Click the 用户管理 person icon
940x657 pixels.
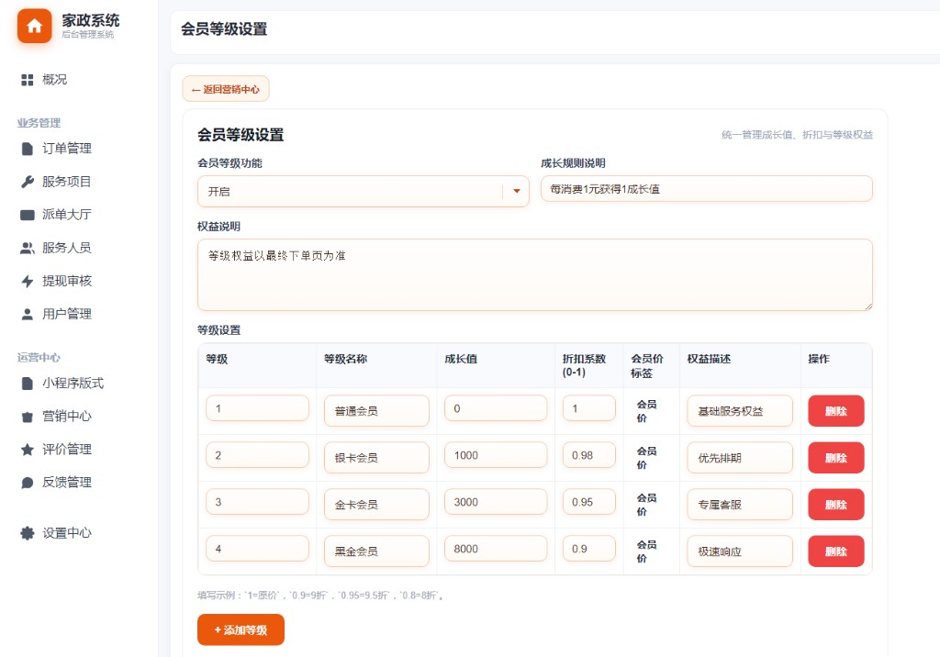[27, 314]
